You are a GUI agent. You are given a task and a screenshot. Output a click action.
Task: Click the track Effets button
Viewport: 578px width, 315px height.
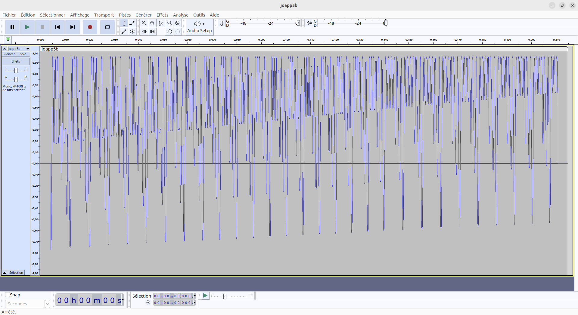16,61
